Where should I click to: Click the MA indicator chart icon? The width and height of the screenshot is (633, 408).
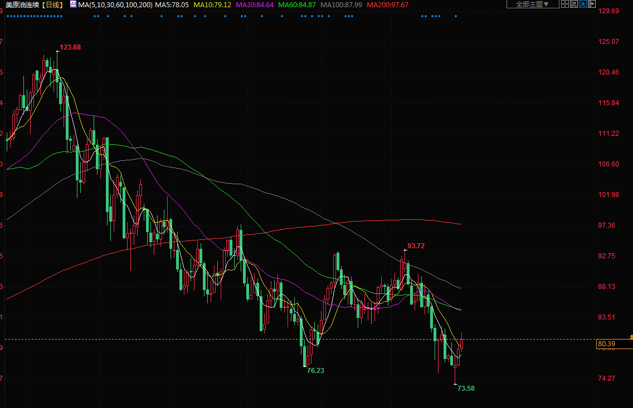tap(73, 4)
